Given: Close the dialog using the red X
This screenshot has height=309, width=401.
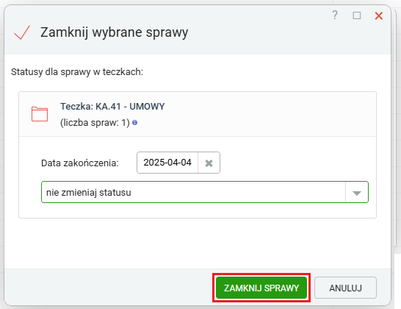Looking at the screenshot, I should click(x=378, y=16).
